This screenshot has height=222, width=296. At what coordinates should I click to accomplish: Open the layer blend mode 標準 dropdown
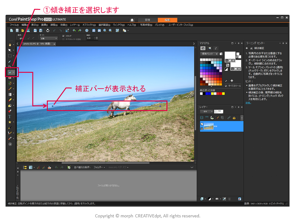click(x=206, y=111)
